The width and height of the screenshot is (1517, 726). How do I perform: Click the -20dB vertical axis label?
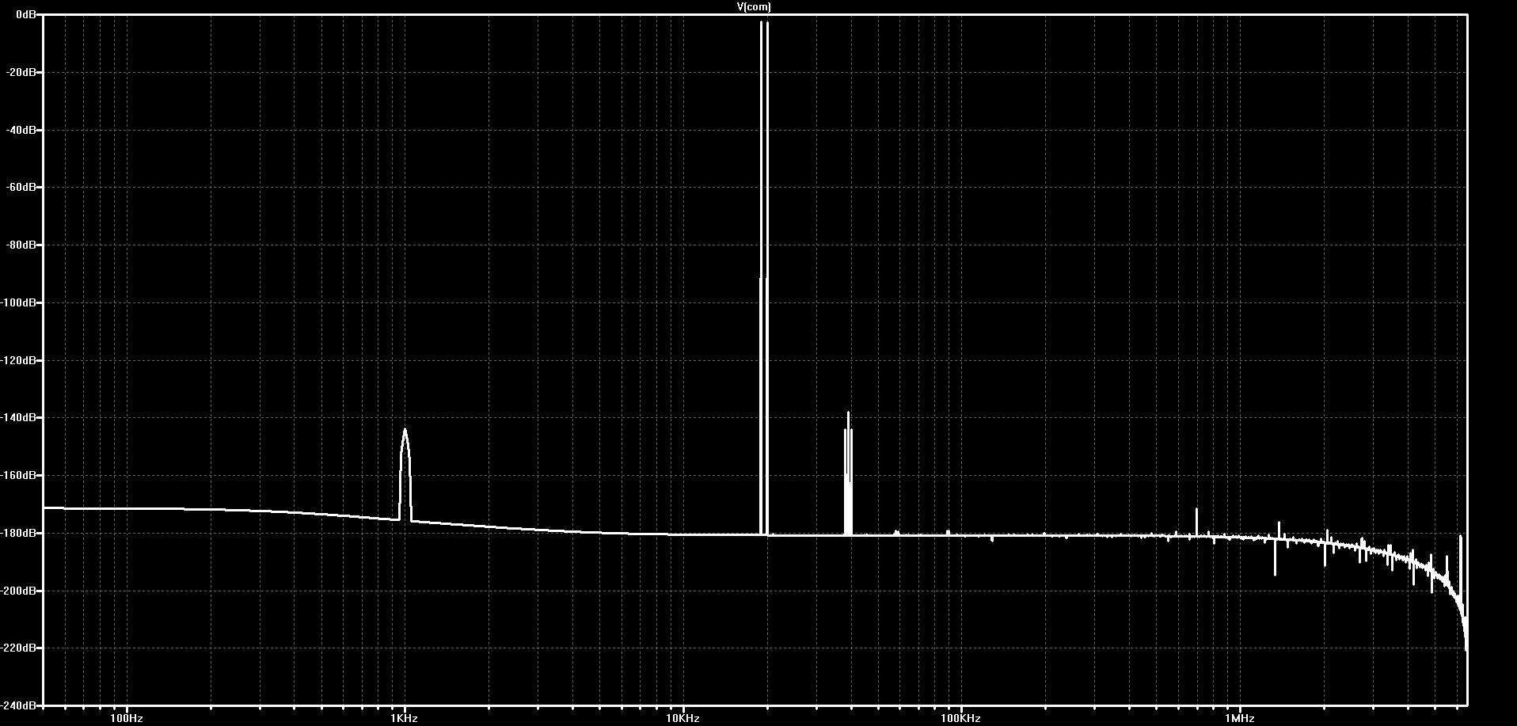tap(21, 72)
